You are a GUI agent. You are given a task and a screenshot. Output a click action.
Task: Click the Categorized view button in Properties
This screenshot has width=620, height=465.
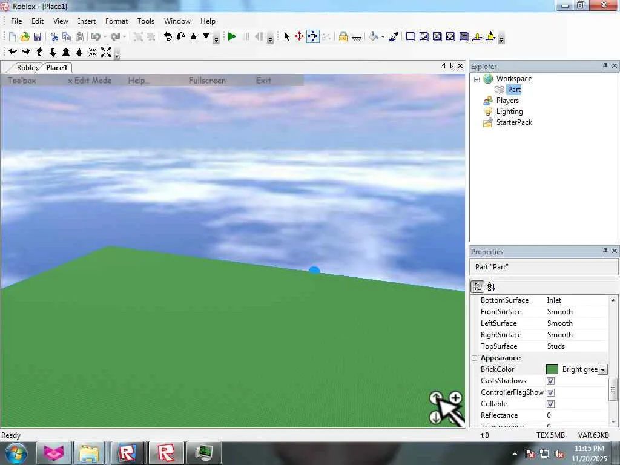click(x=478, y=286)
